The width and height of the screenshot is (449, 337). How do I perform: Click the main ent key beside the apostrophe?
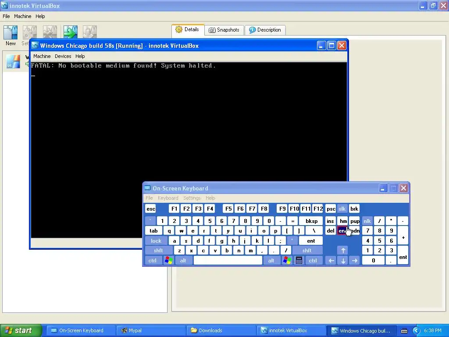pos(311,241)
